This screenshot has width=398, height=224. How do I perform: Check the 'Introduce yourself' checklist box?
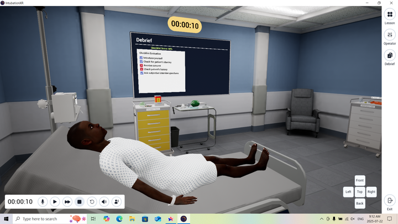tap(141, 58)
